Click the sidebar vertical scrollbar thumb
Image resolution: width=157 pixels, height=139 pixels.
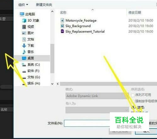coord(52,58)
